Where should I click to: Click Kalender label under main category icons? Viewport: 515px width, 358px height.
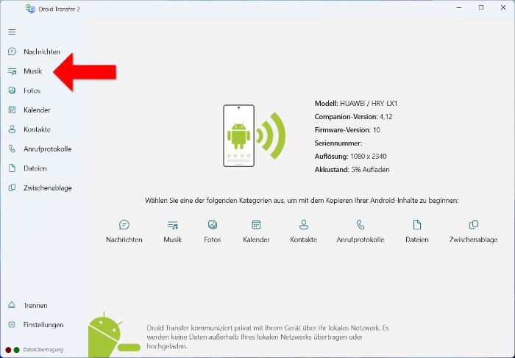(256, 240)
